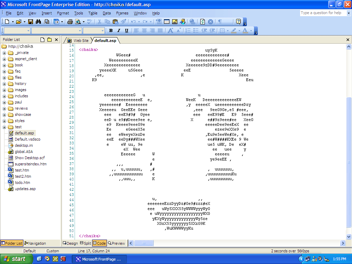
Task: Switch to the Web Site tab
Action: [78, 41]
